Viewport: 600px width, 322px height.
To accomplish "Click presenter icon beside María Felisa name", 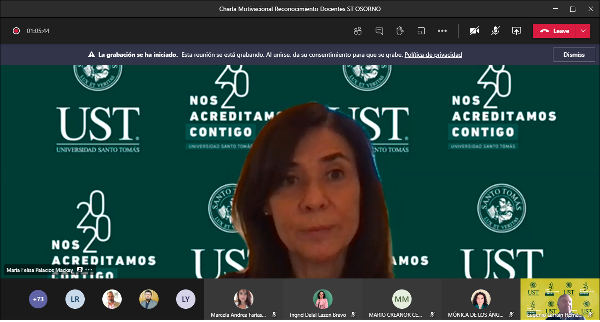I will 80,270.
